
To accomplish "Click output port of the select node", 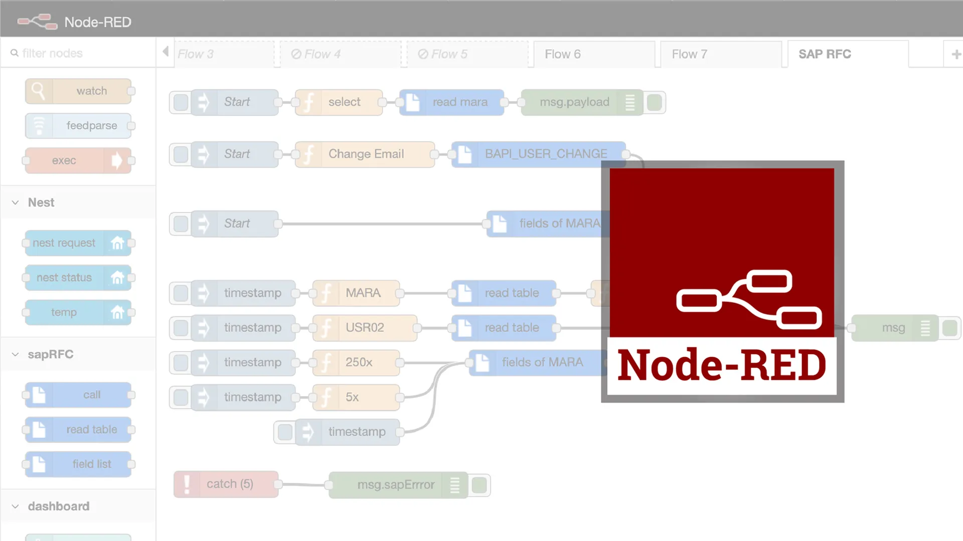I will click(x=382, y=102).
